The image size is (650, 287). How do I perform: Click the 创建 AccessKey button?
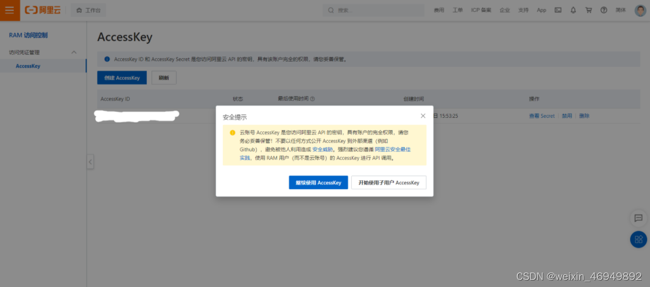(x=122, y=78)
